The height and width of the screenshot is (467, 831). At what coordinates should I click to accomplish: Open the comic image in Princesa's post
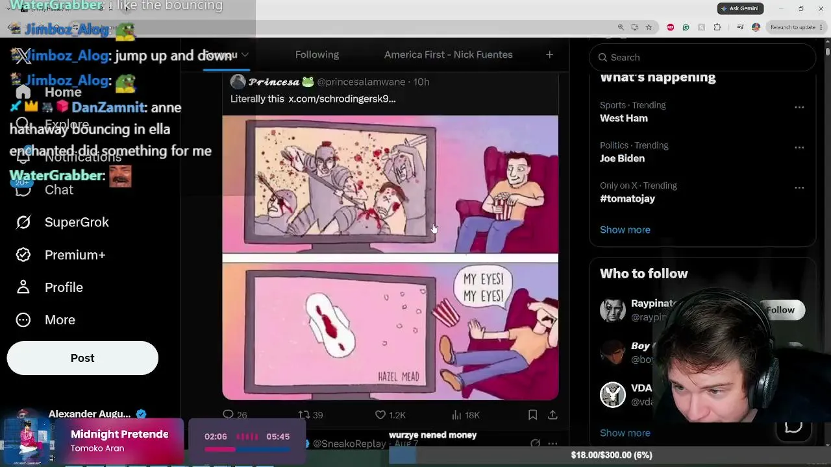click(390, 257)
